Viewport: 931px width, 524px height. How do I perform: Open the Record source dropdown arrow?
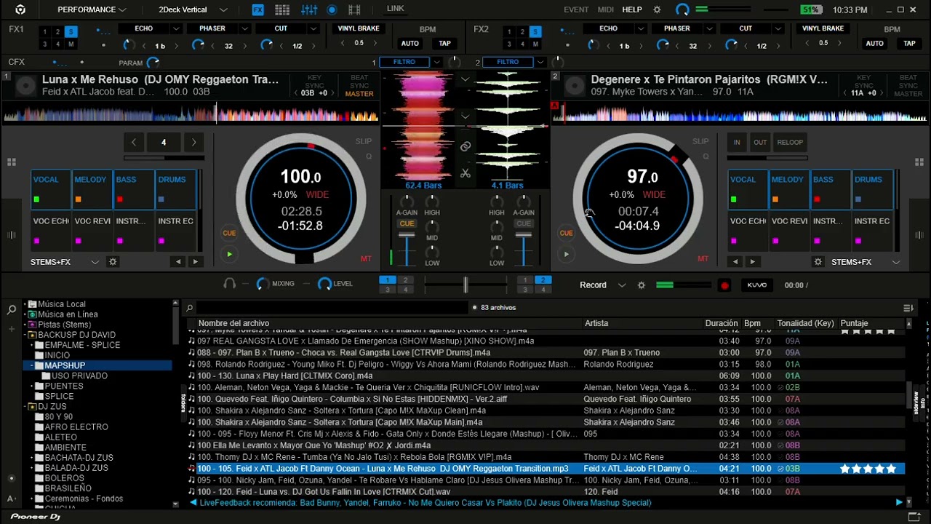coord(622,285)
